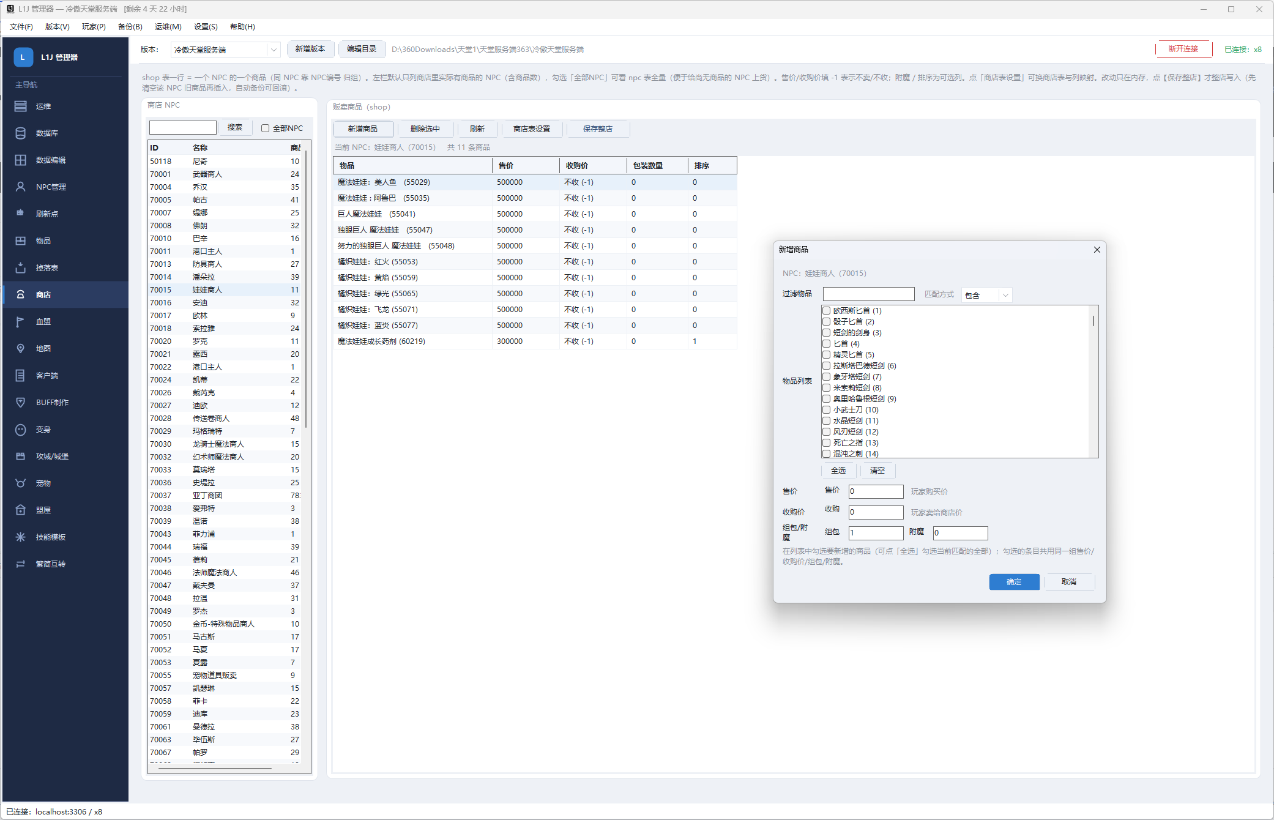The image size is (1274, 820).
Task: Select NPC row 传送卷商人 70028
Action: 225,419
